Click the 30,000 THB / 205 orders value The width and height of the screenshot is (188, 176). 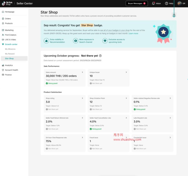coord(61,76)
